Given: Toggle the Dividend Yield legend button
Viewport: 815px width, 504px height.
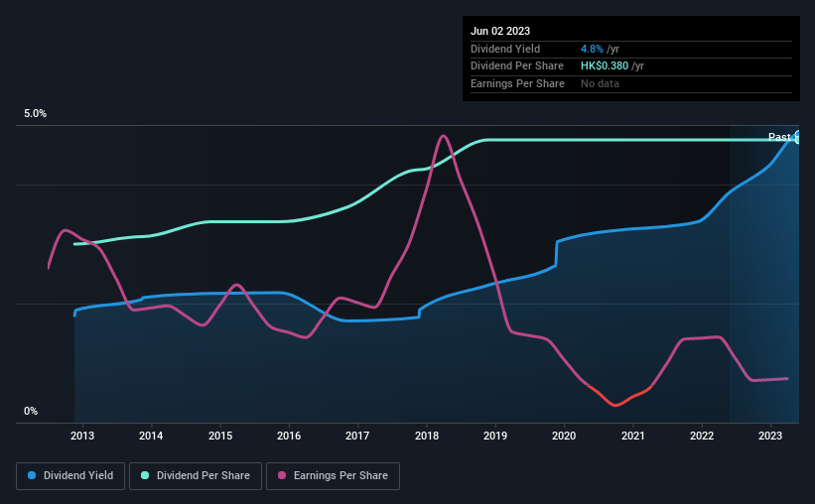Looking at the screenshot, I should tap(70, 476).
